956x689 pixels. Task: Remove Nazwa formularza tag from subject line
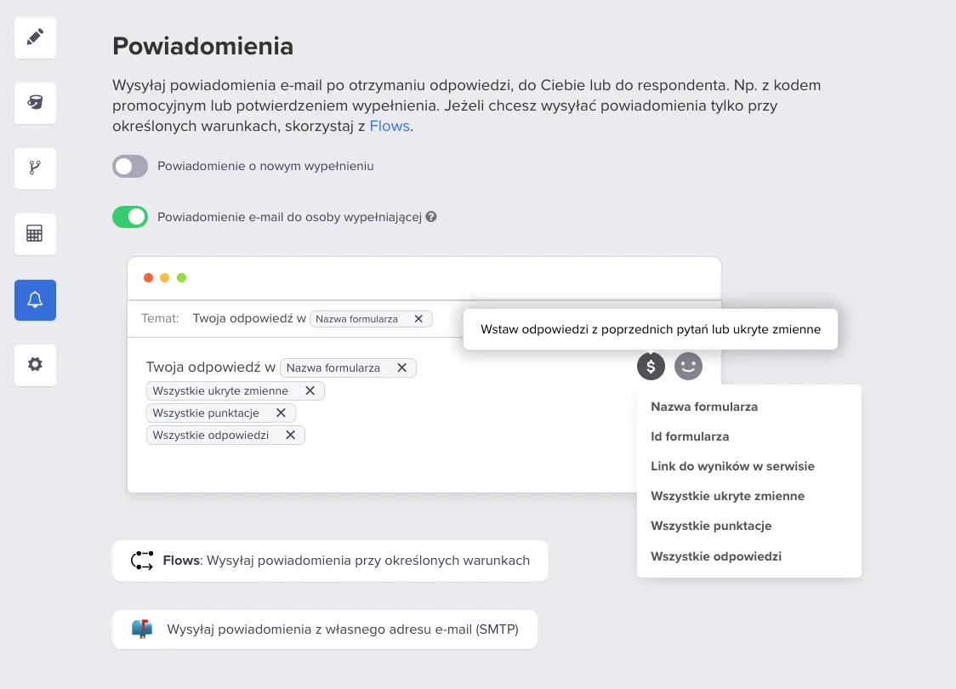[x=418, y=319]
